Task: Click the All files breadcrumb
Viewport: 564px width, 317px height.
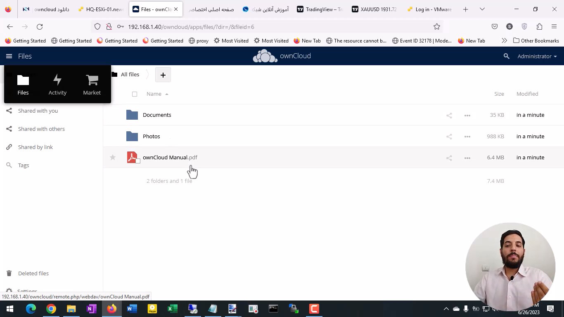Action: click(x=130, y=75)
